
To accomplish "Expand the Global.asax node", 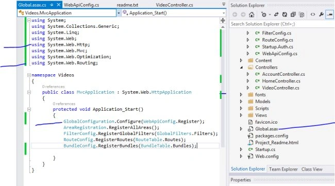I will pyautogui.click(x=241, y=129).
